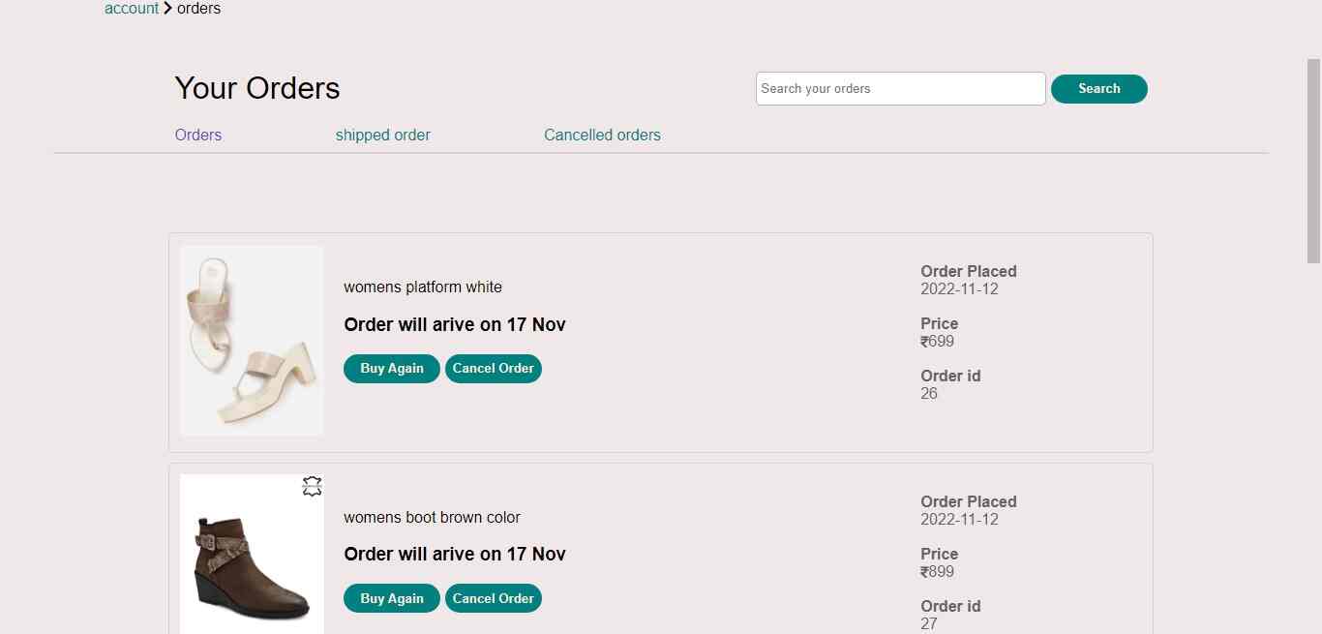Click the womens boot brown color title
Image resolution: width=1322 pixels, height=634 pixels.
pos(432,517)
